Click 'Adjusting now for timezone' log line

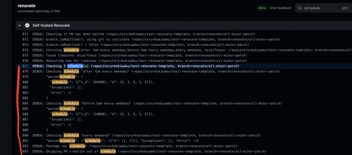(140, 61)
